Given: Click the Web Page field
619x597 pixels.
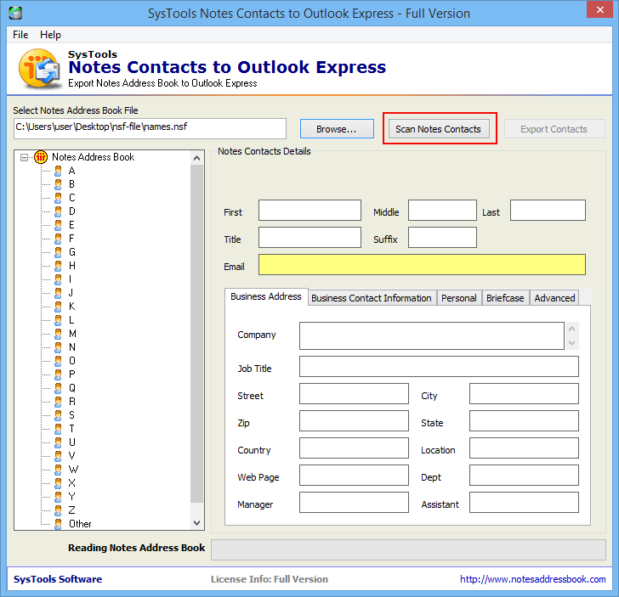Looking at the screenshot, I should [354, 476].
